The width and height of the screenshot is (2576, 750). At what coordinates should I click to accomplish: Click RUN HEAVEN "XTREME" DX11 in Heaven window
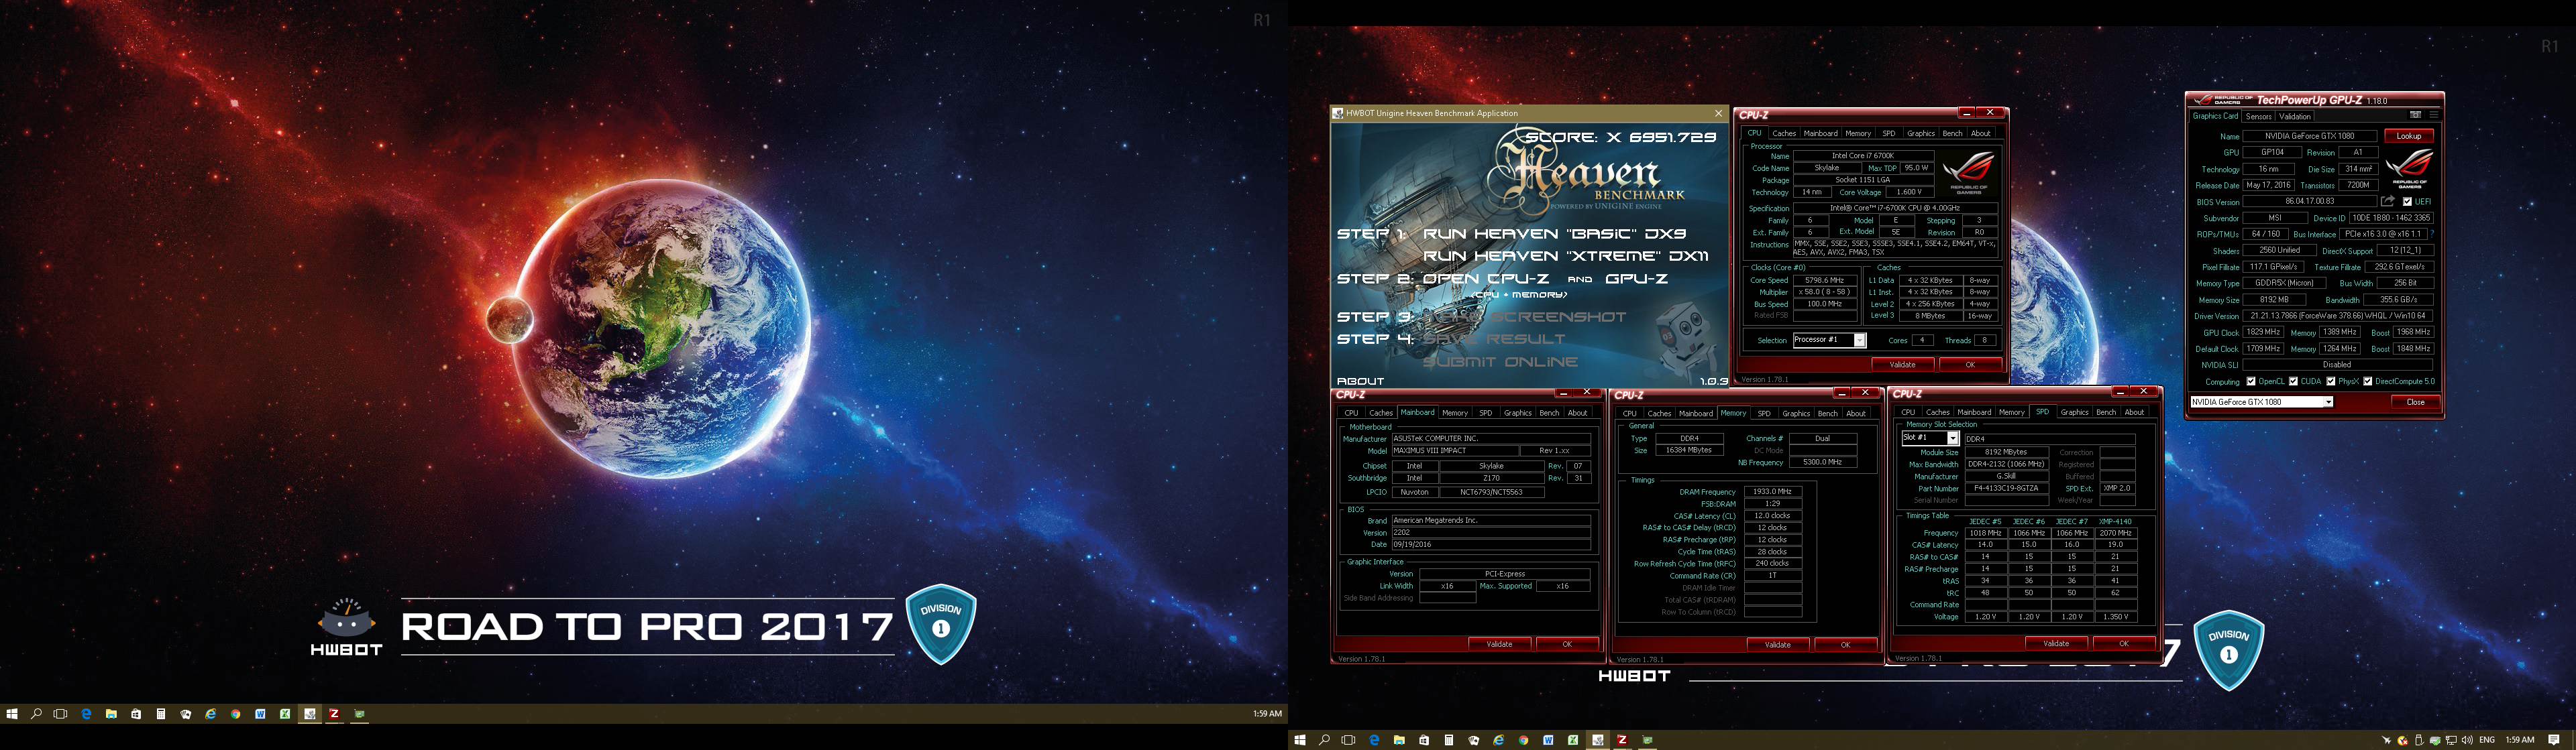tap(1566, 255)
